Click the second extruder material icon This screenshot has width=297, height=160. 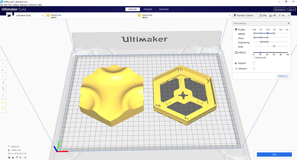[140, 16]
